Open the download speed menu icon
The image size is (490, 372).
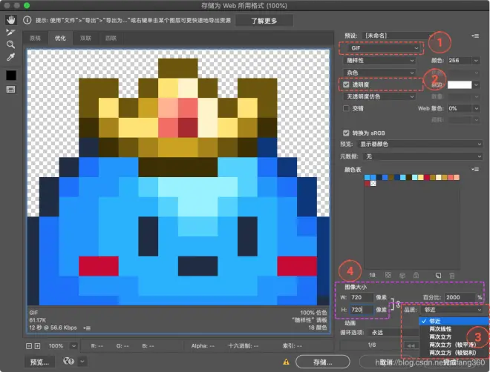pyautogui.click(x=87, y=328)
